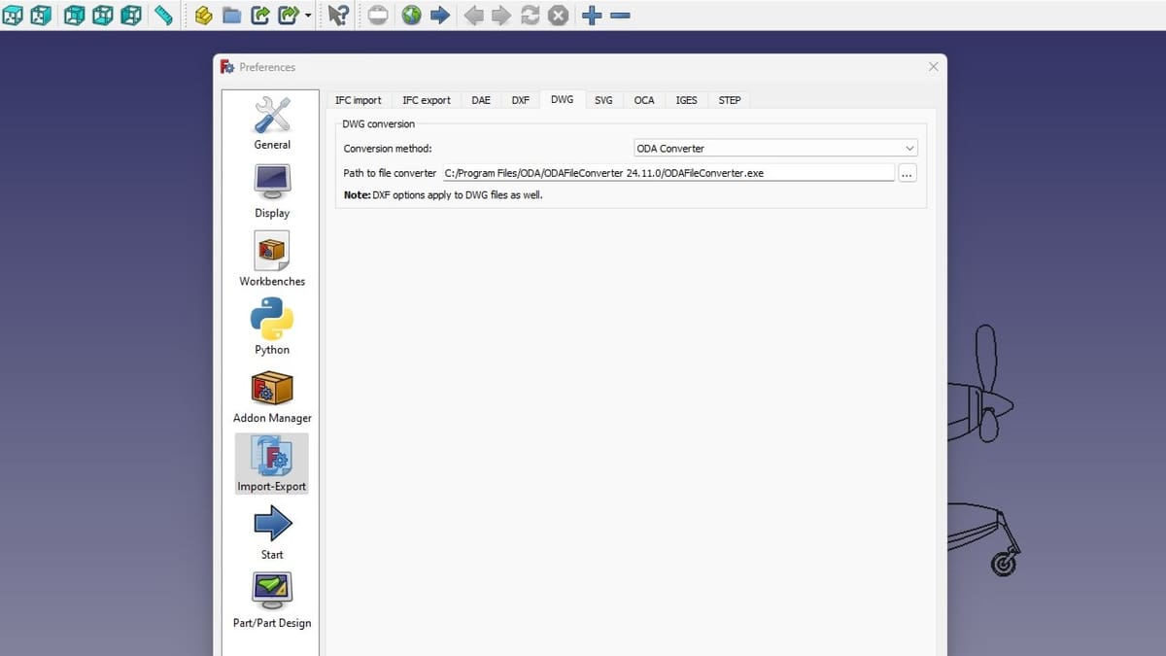Screen dimensions: 1166x656
Task: Switch to the DXF tab
Action: (x=521, y=100)
